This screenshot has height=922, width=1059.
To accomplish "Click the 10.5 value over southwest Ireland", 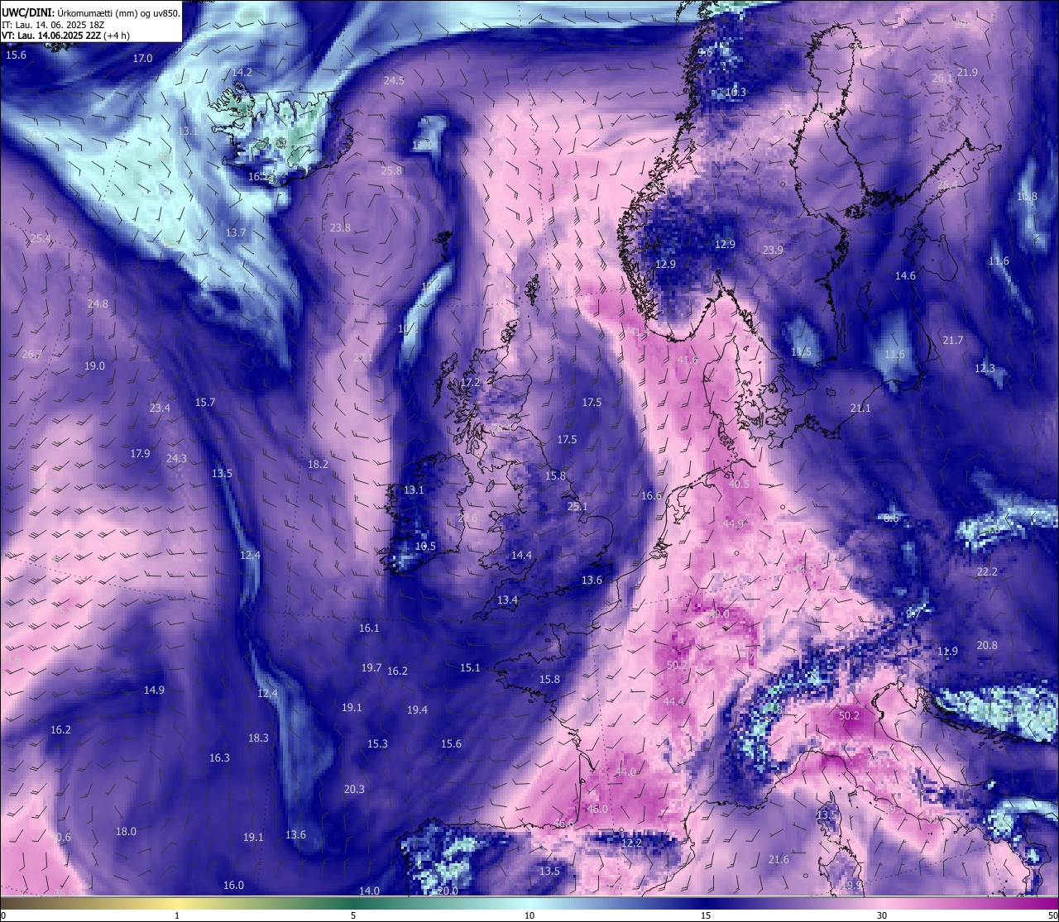I will click(424, 547).
